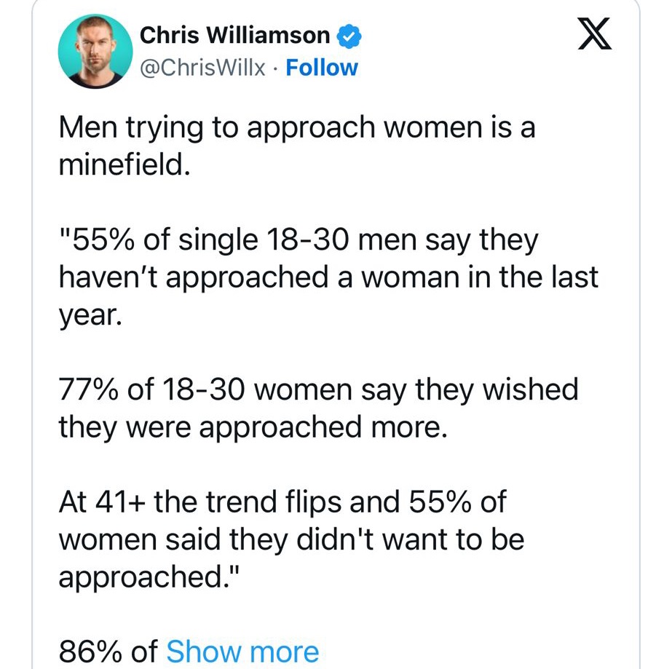Screen dimensions: 672x669
Task: Expand the tweet with Show more
Action: coord(242,652)
